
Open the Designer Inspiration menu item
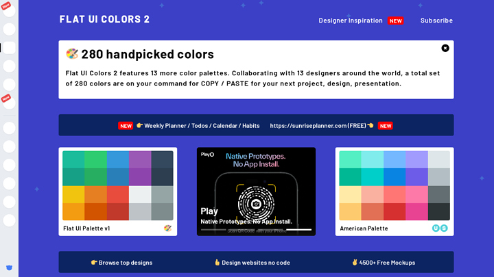pyautogui.click(x=351, y=21)
